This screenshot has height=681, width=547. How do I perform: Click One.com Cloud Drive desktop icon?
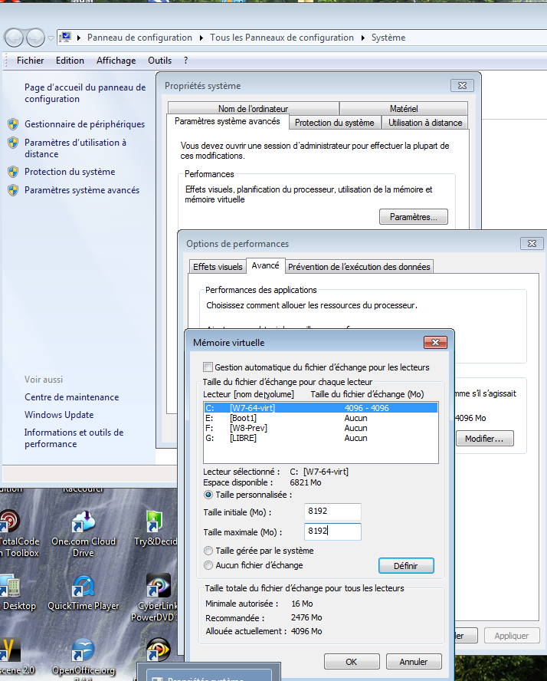click(84, 533)
